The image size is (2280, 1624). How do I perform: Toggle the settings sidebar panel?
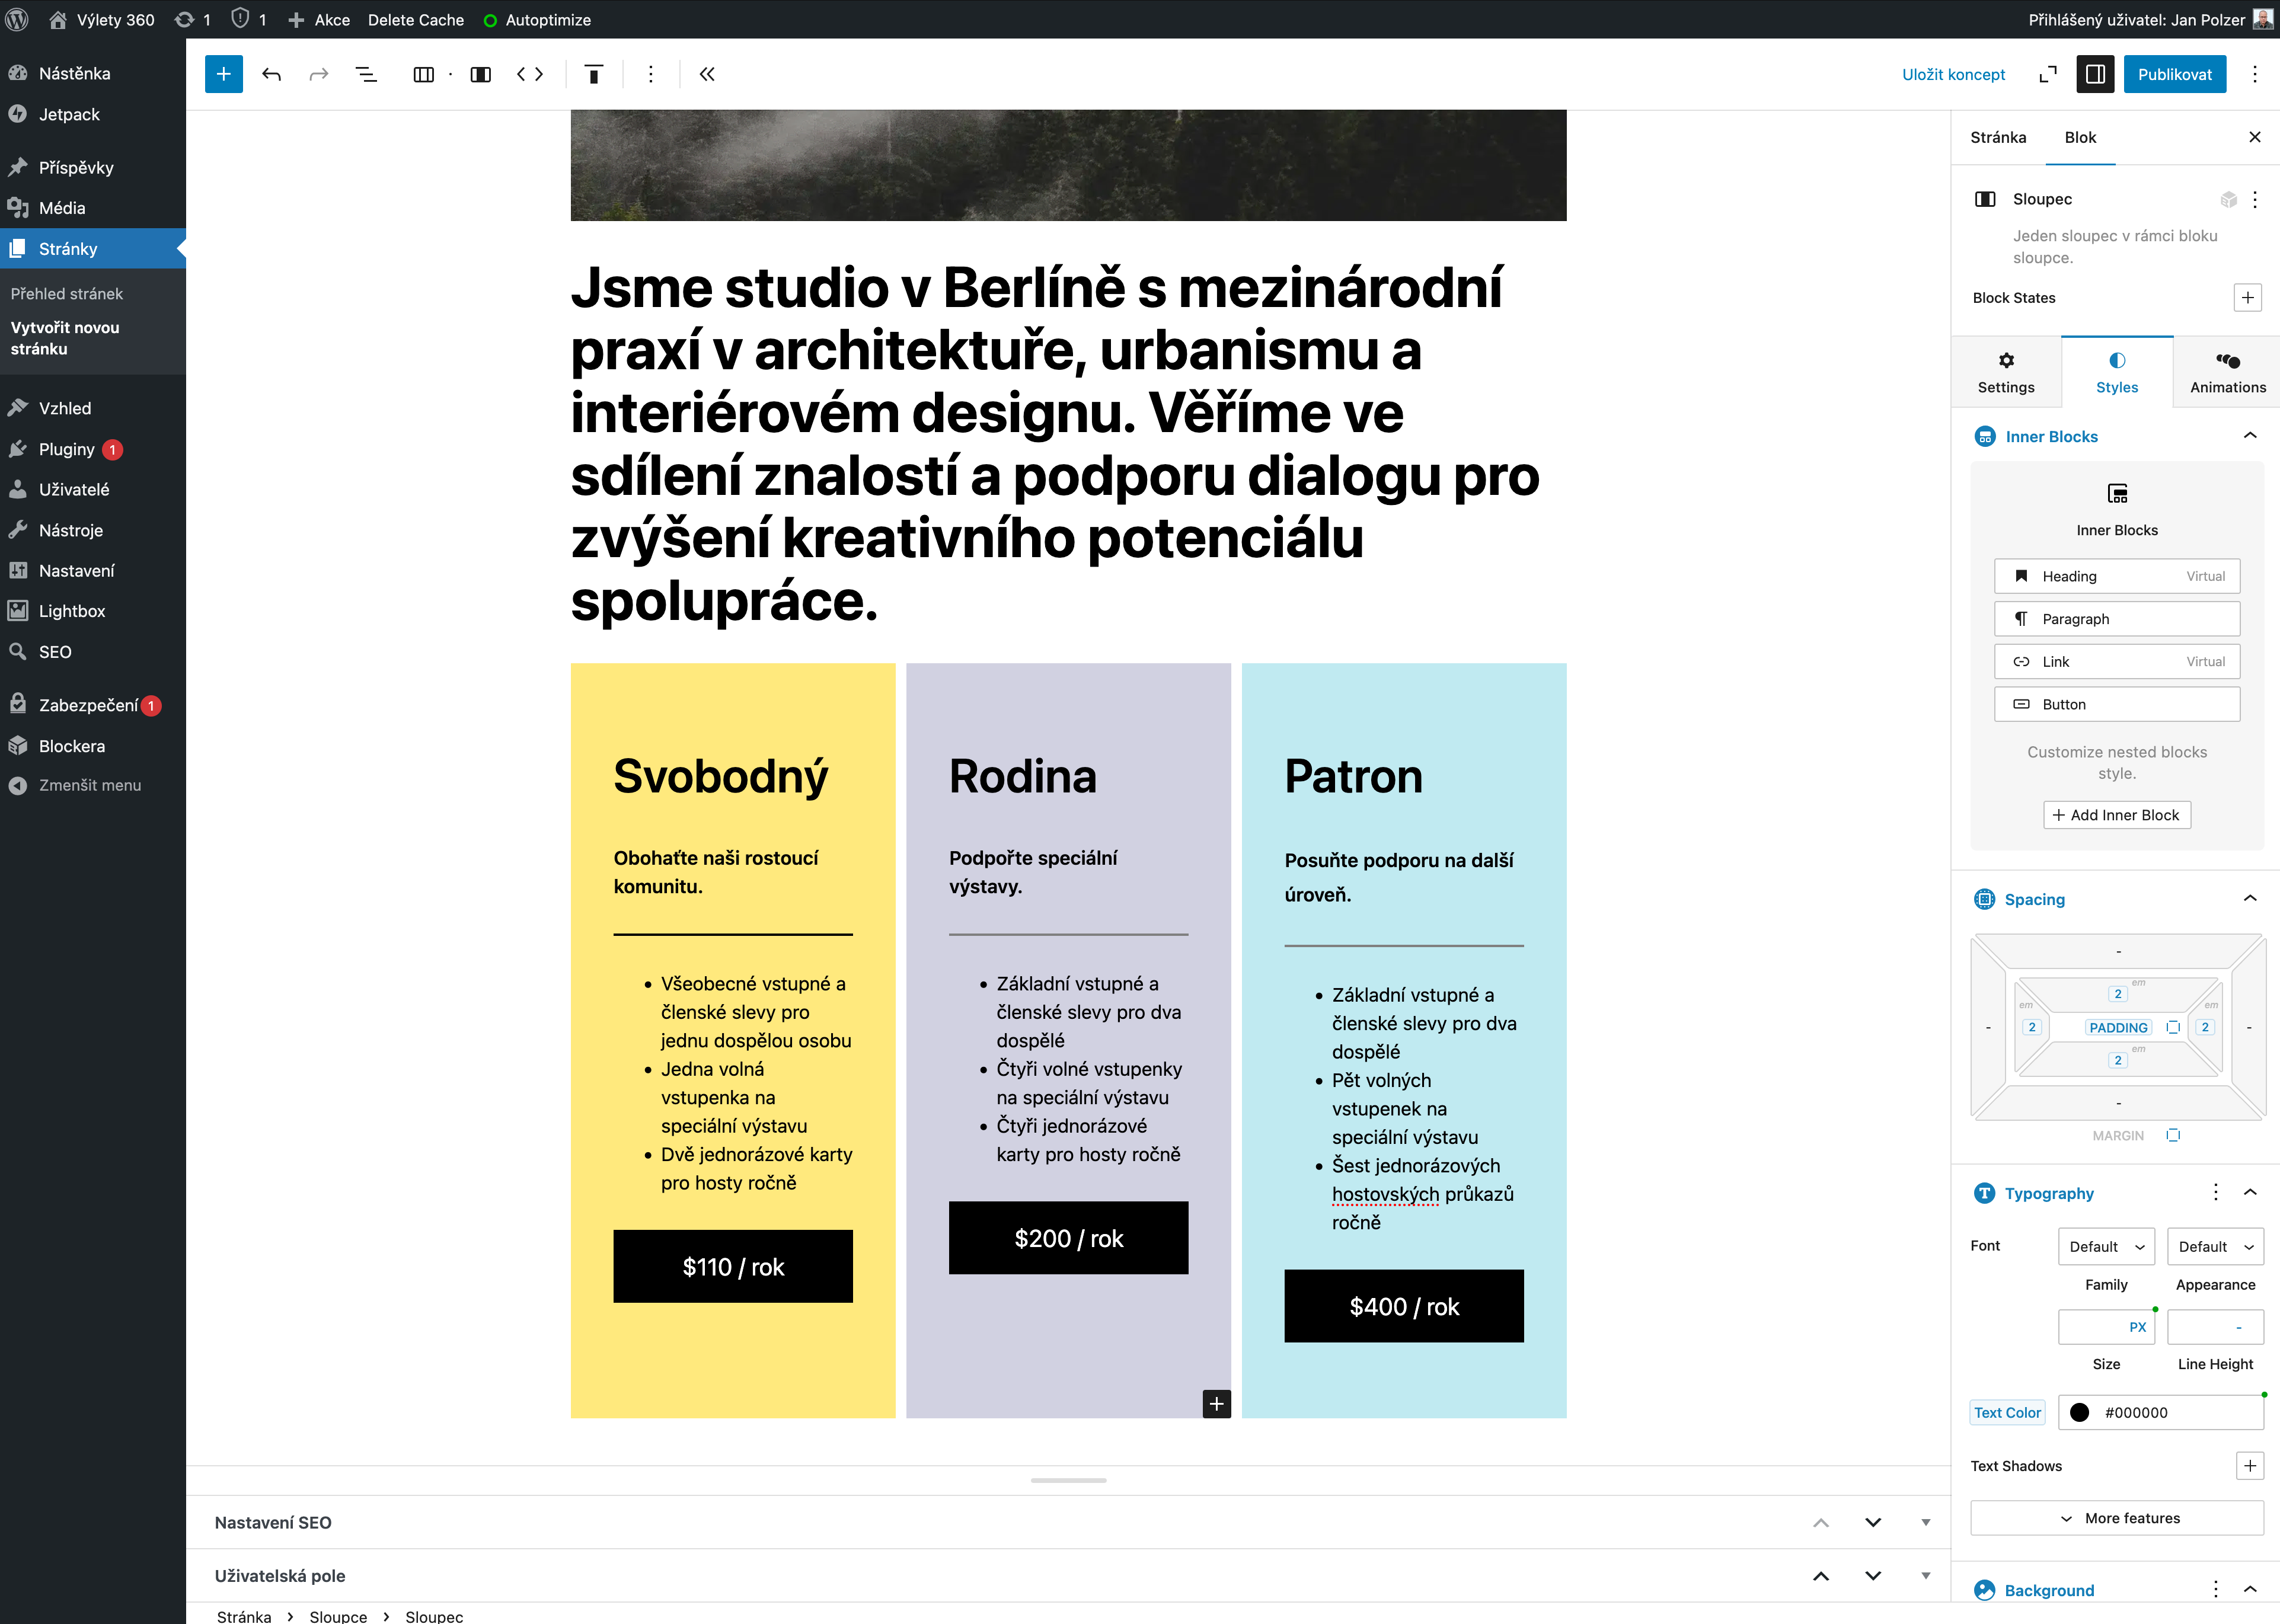tap(2096, 74)
